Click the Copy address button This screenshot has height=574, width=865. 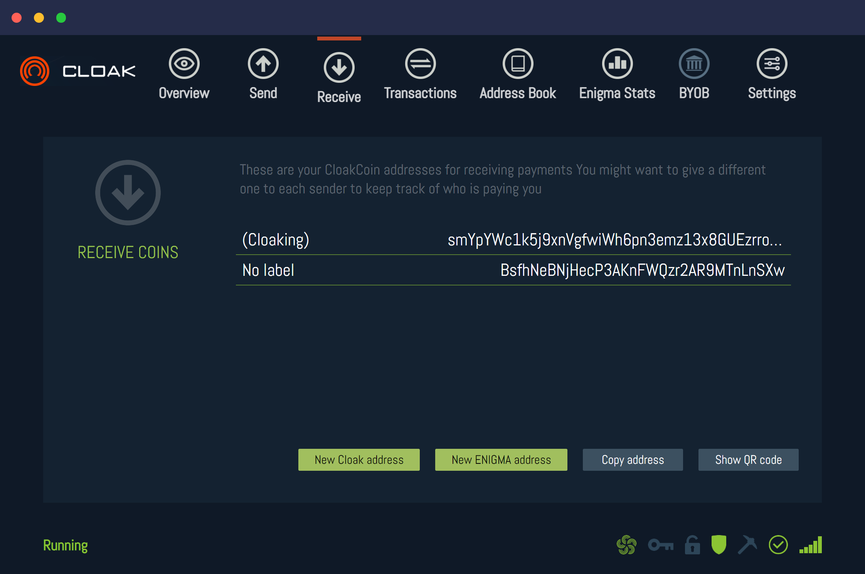tap(633, 460)
